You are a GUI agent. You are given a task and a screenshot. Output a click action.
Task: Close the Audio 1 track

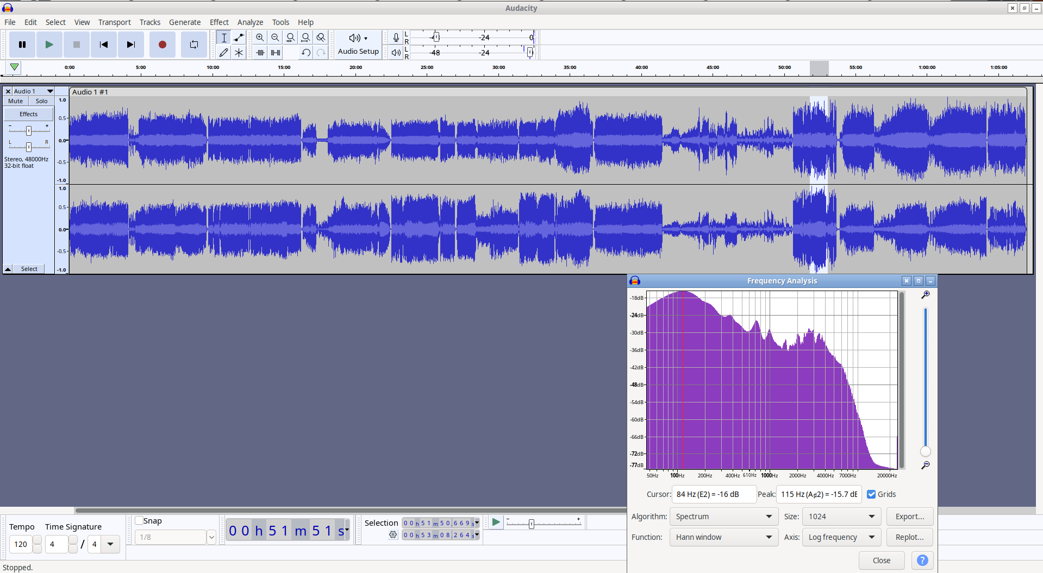pos(8,91)
